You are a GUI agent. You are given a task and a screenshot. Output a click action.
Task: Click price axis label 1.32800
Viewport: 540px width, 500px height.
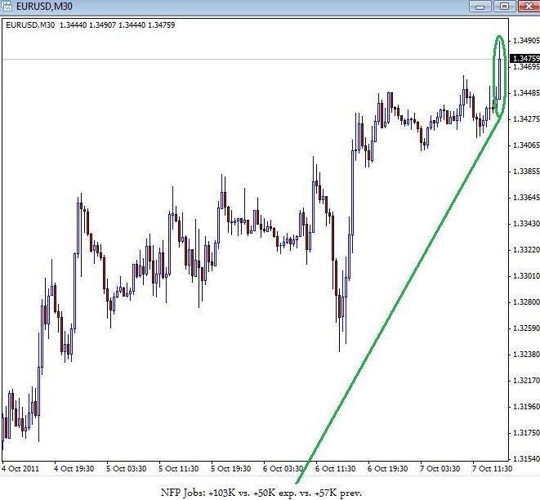pos(526,302)
